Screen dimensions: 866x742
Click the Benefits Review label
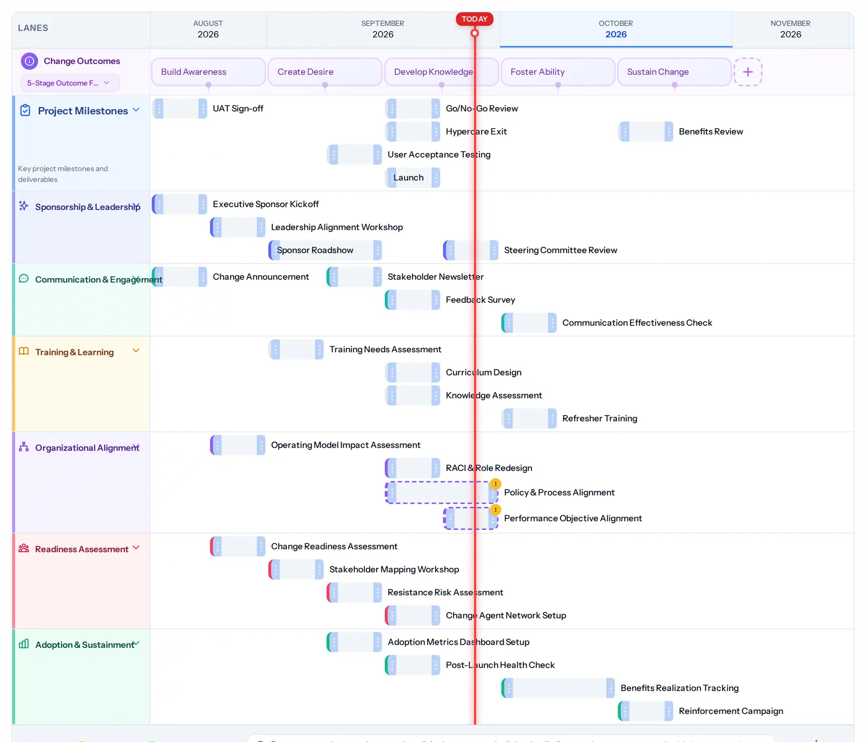point(711,132)
